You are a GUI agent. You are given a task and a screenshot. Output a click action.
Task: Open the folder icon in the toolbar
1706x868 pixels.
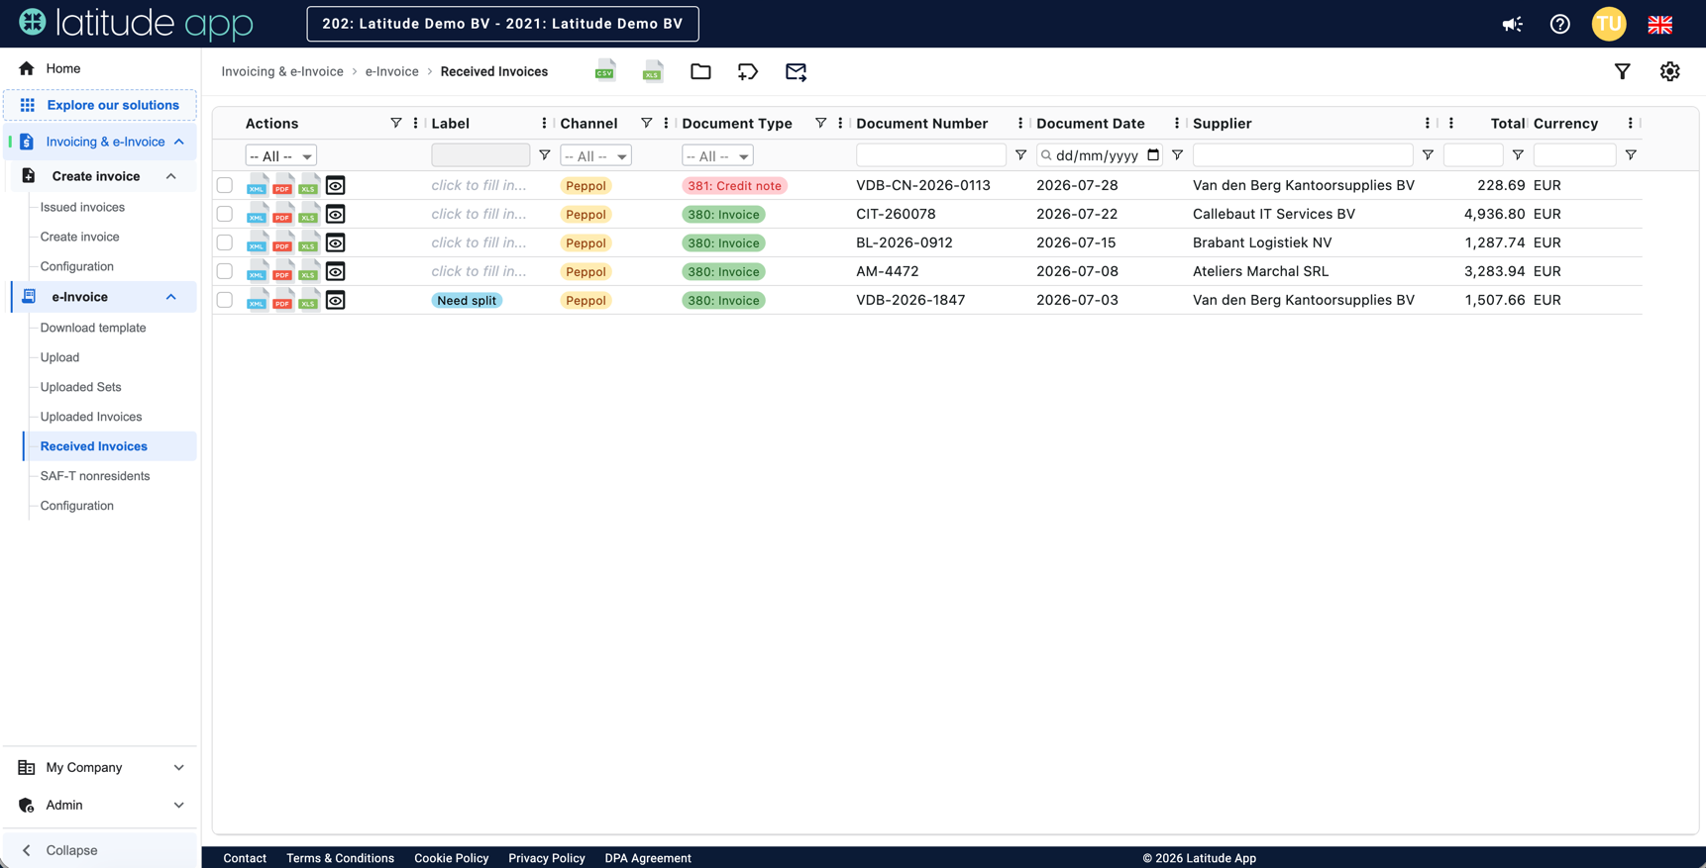(700, 71)
